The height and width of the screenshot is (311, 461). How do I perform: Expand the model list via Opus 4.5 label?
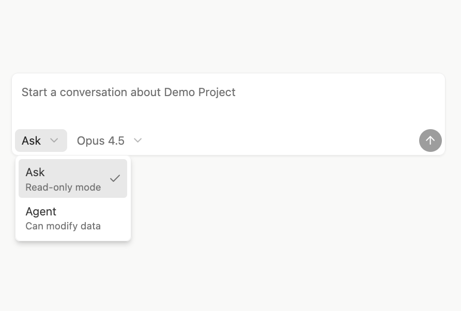click(101, 141)
